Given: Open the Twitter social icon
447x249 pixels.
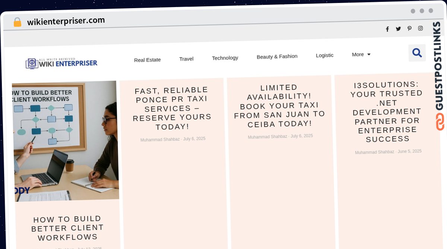Looking at the screenshot, I should click(398, 29).
